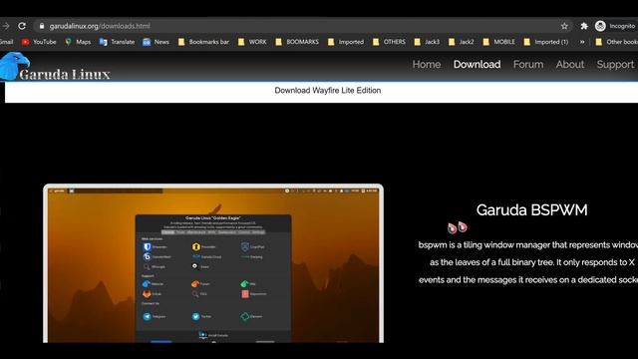Open the Imported (1) bookmarks folder
This screenshot has height=359, width=638.
pos(546,42)
